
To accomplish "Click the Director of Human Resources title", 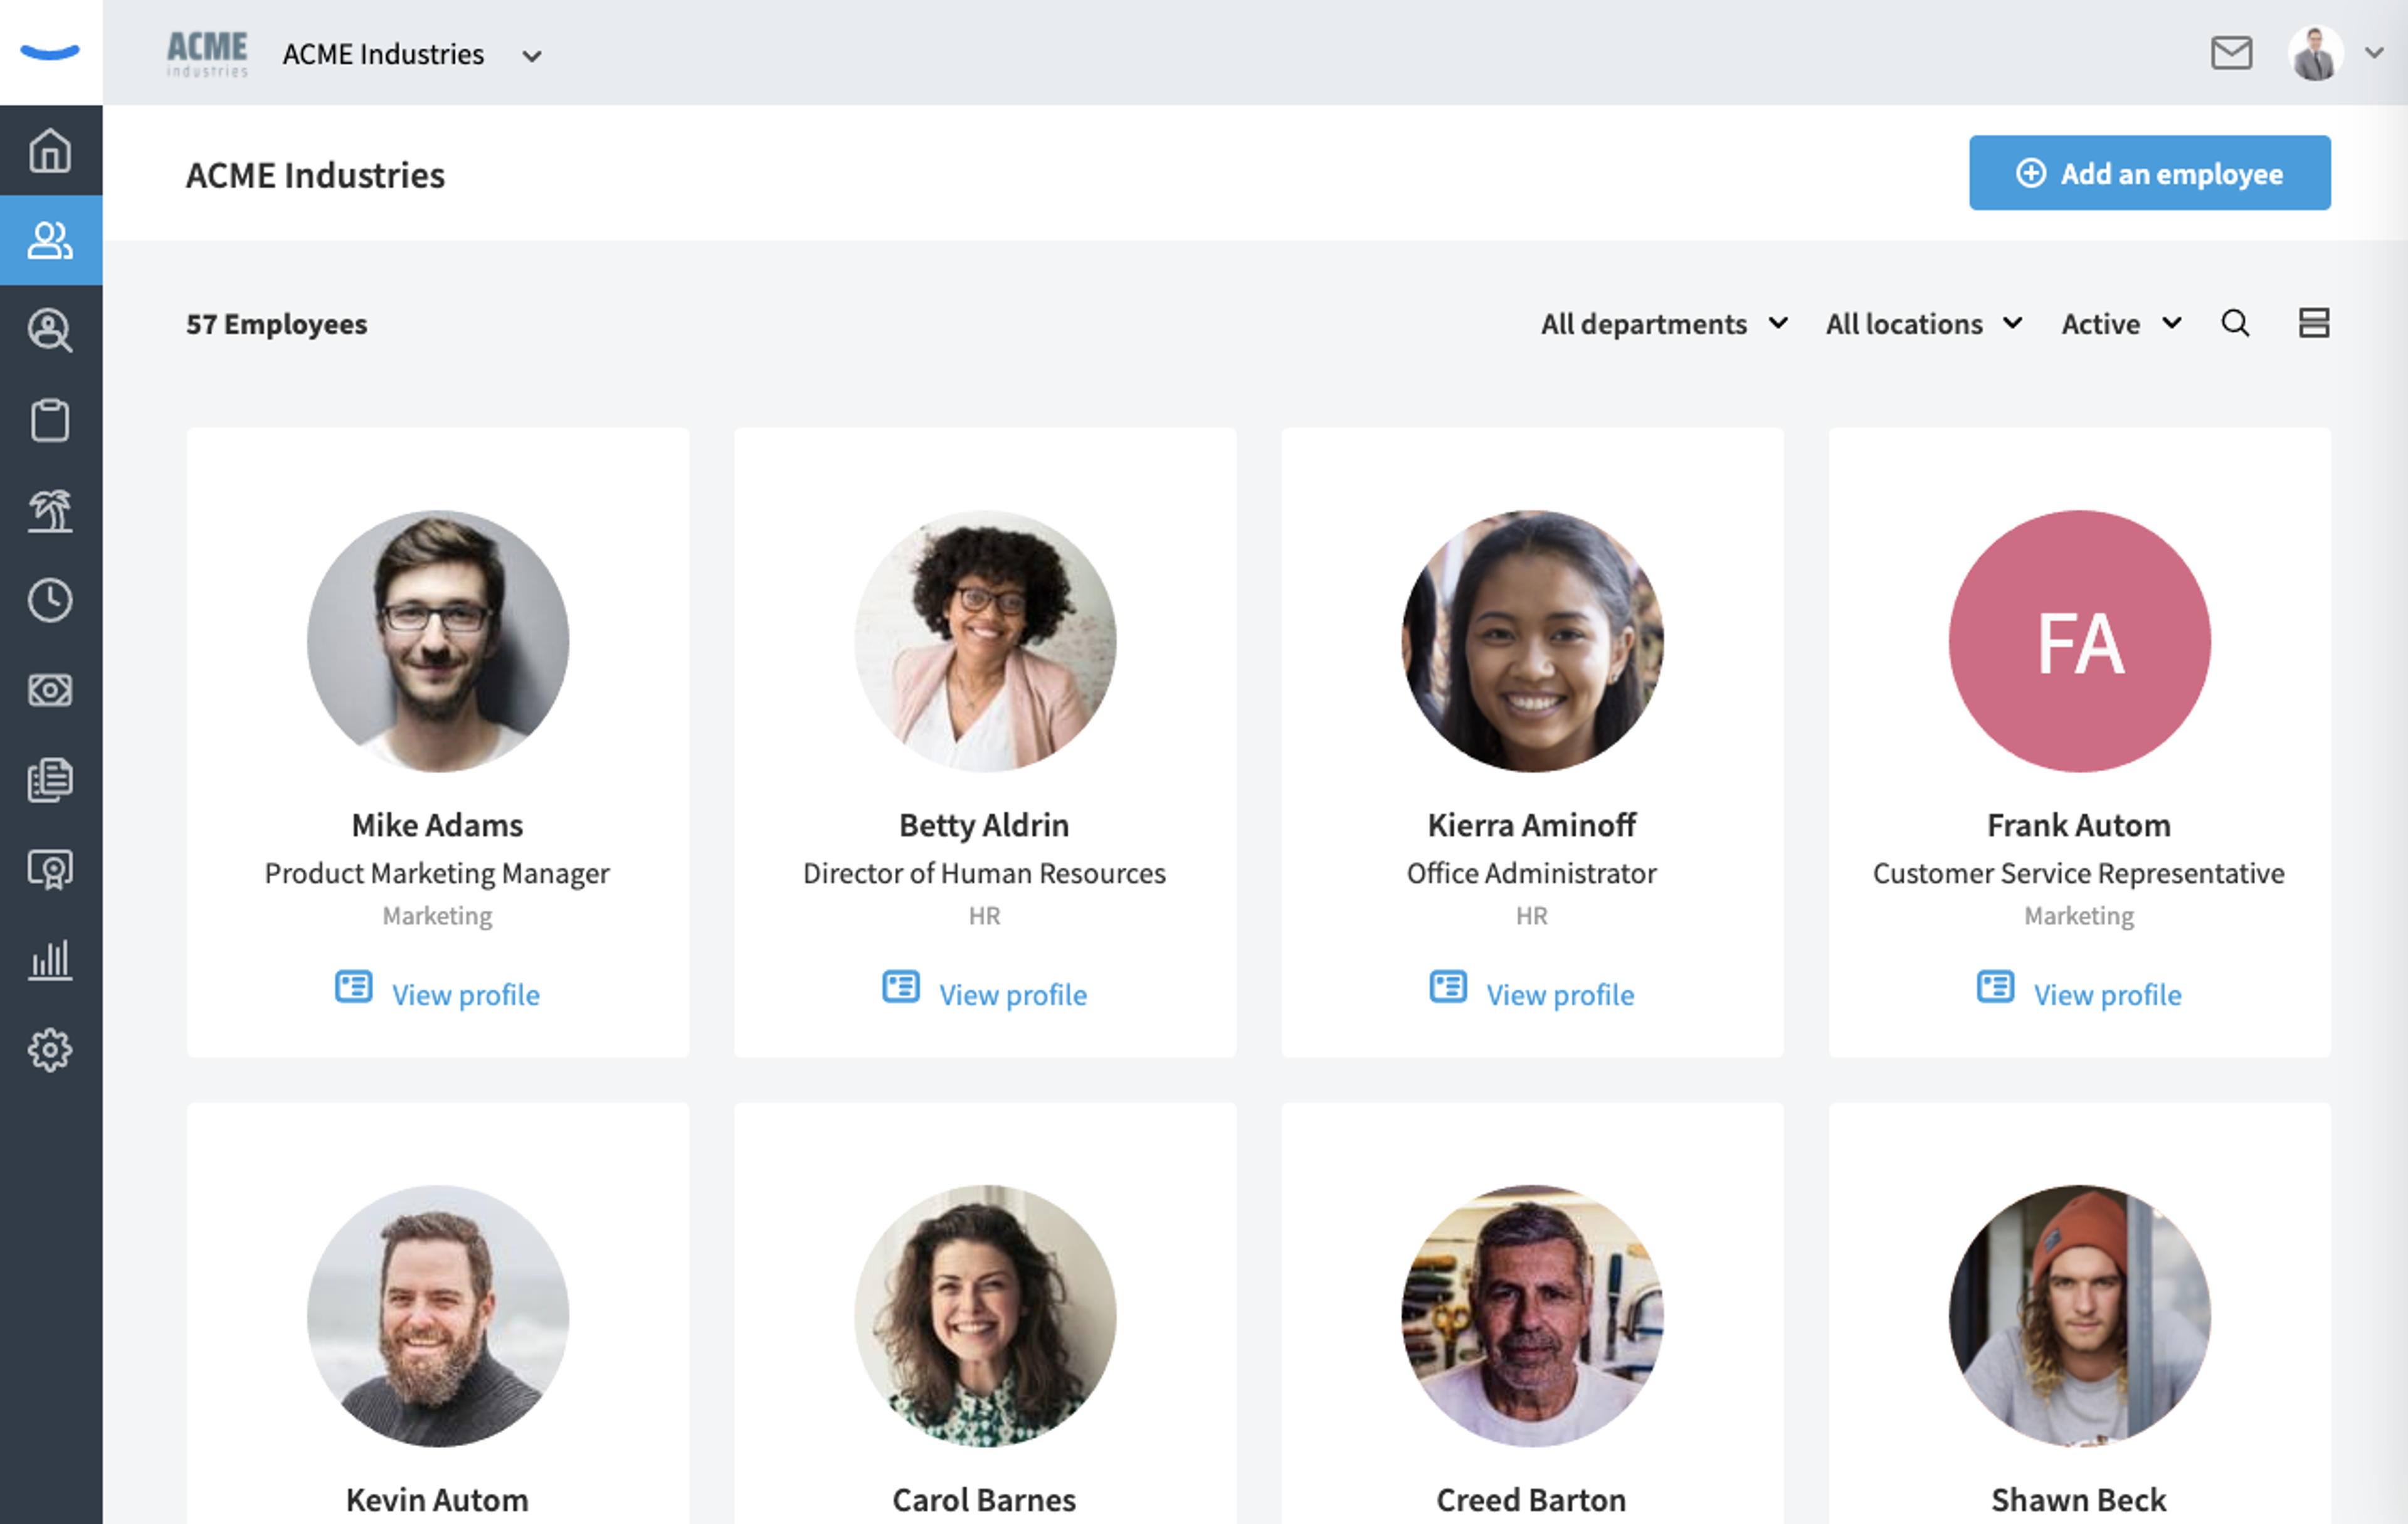I will pyautogui.click(x=985, y=873).
